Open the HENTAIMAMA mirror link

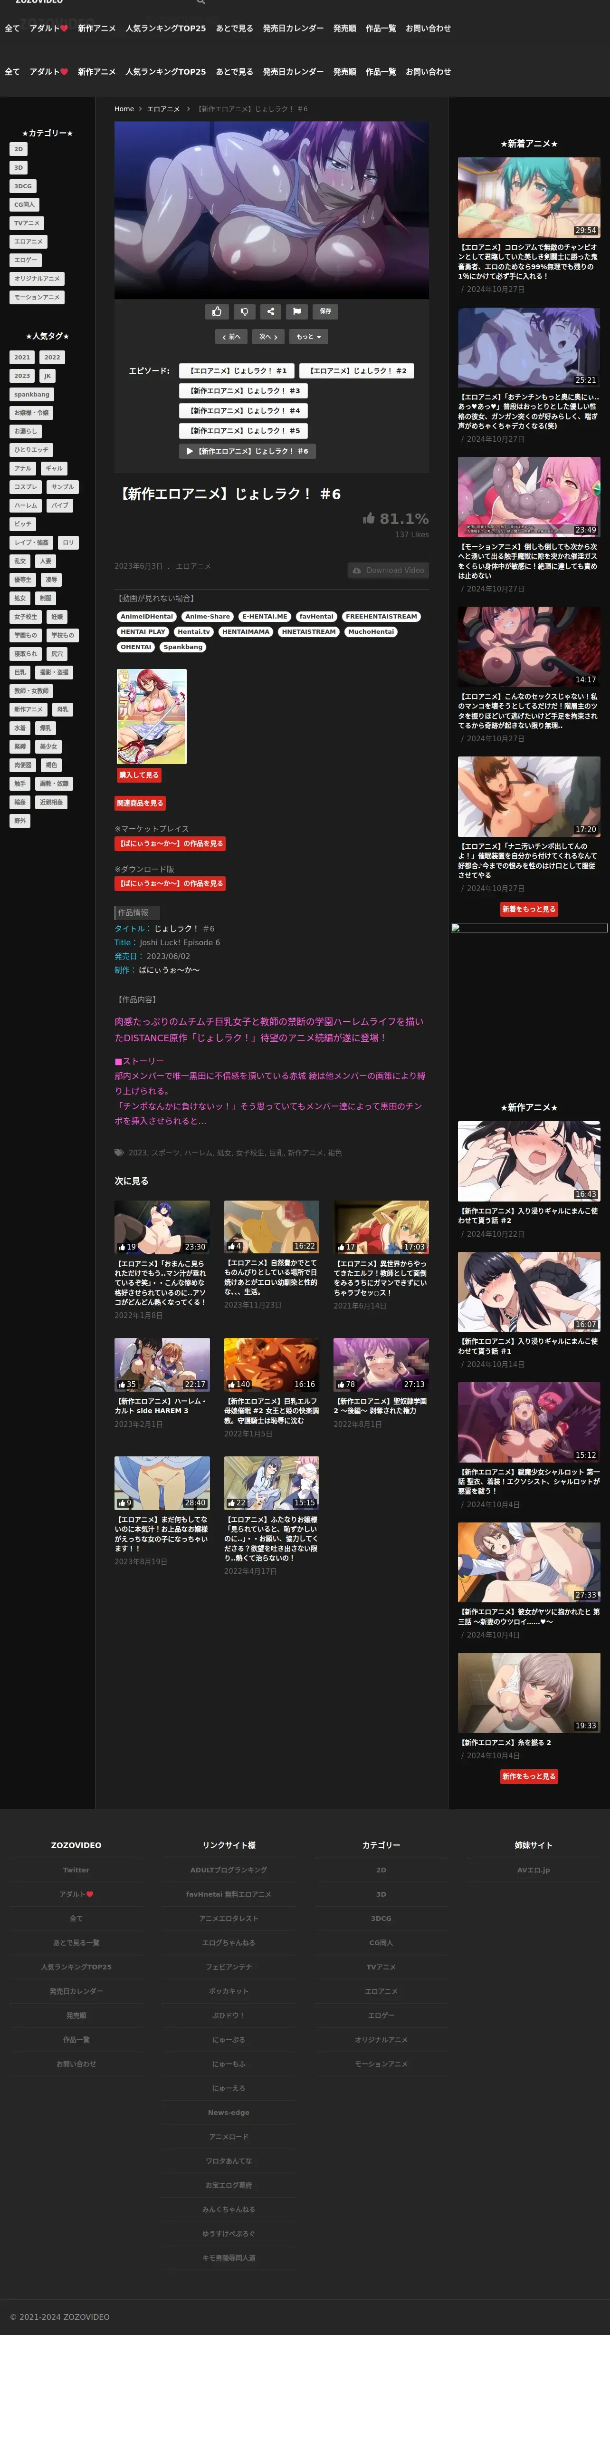246,632
